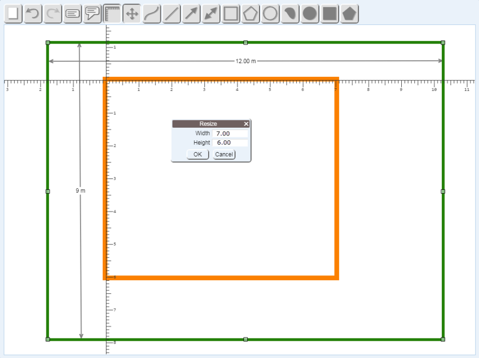This screenshot has height=358, width=479.
Task: Close the Resize dialog
Action: (x=246, y=124)
